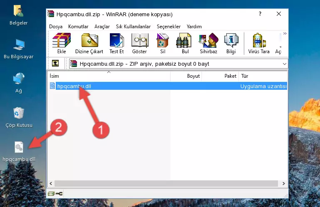Open the Göster view icon
This screenshot has height=207, width=320.
[139, 43]
